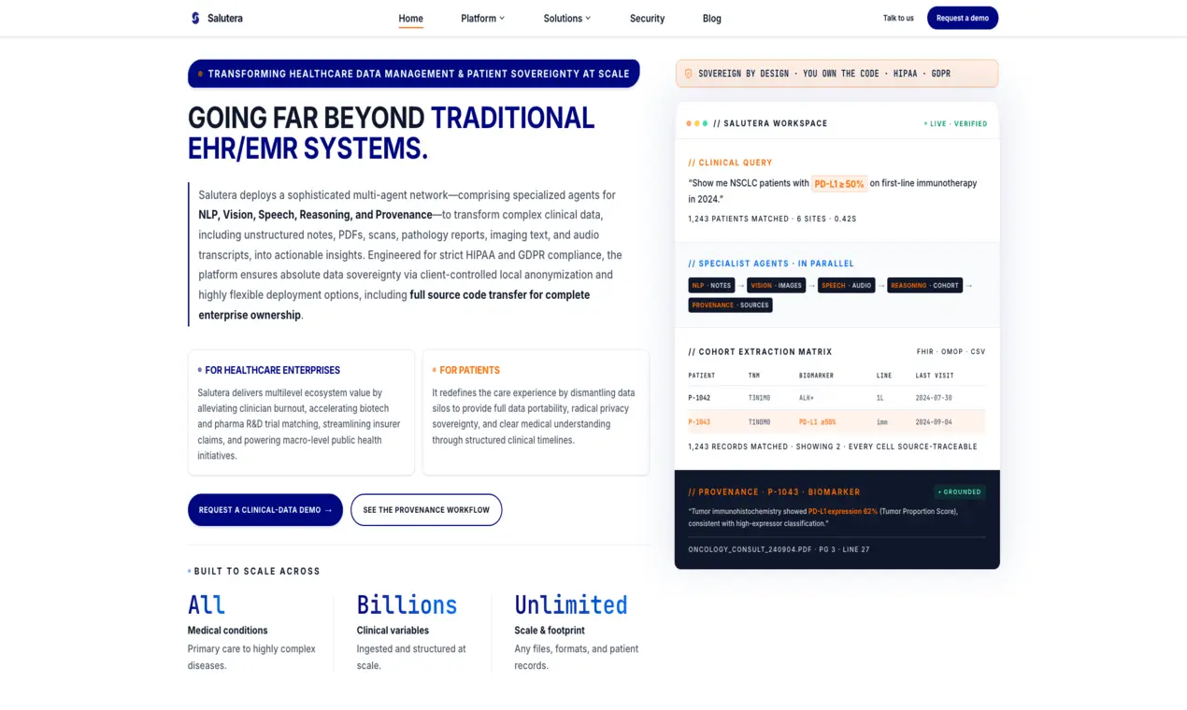Click the Salutera brand name
1187x710 pixels.
point(225,18)
